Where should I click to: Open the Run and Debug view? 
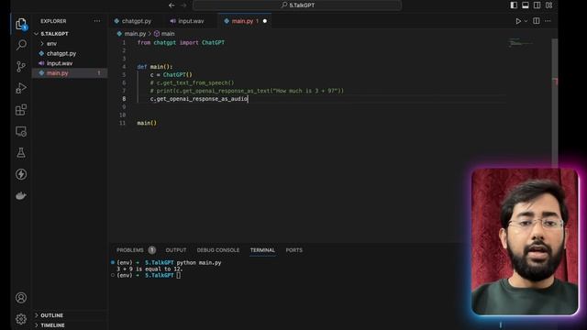click(x=21, y=88)
